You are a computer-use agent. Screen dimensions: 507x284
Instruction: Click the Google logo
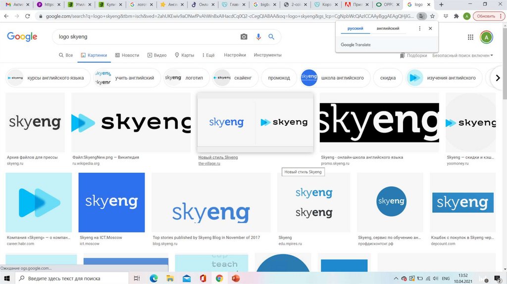(x=22, y=37)
